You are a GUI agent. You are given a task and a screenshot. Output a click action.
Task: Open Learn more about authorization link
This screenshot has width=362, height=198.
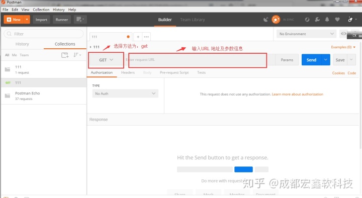point(298,94)
